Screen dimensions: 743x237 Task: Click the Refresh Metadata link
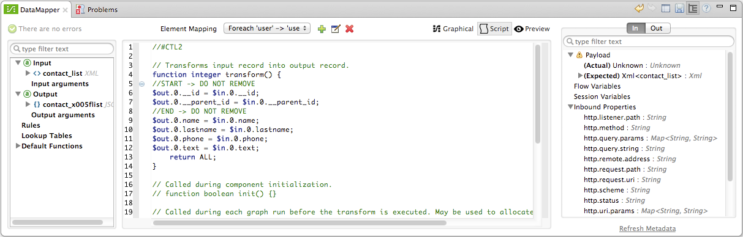tap(647, 228)
